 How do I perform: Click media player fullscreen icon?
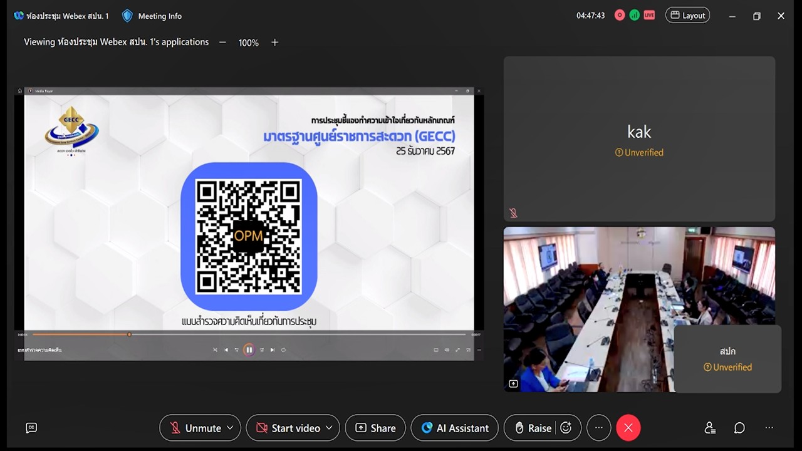(457, 350)
